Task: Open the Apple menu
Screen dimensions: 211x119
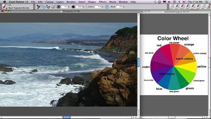Action: pos(5,2)
